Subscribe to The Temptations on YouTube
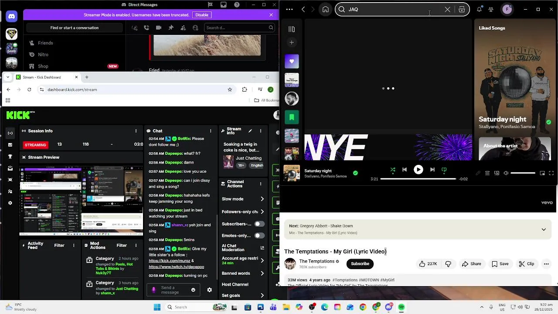Viewport: 558px width, 314px height. (x=360, y=264)
